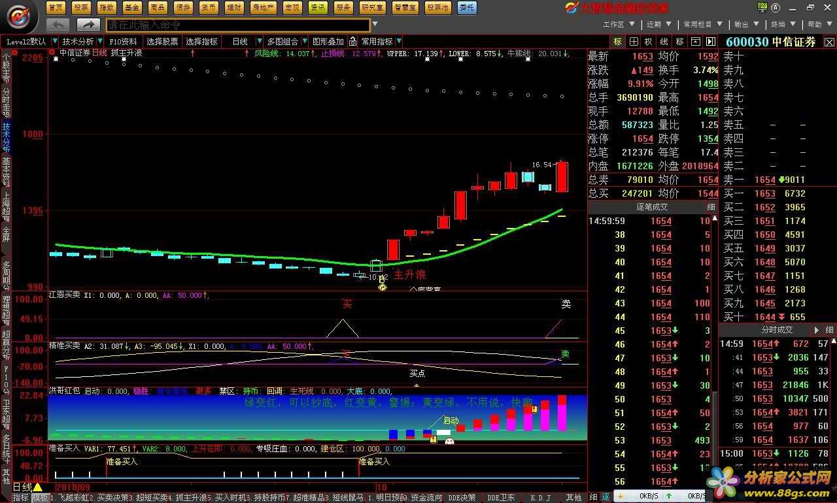
Task: Open the 债券 toolbar button
Action: pos(183,7)
